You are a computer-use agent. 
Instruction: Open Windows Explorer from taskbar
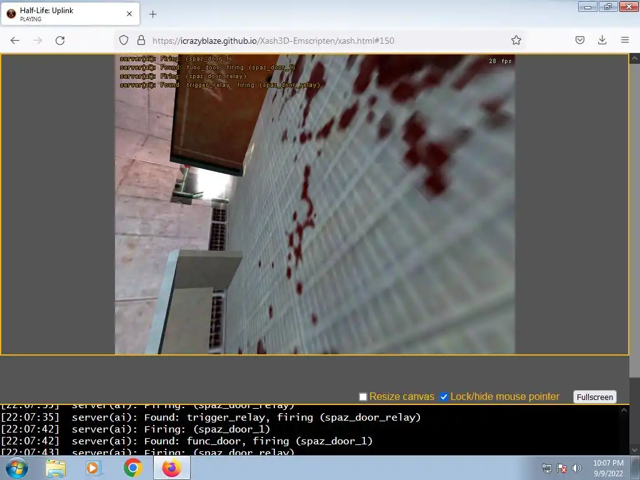(x=56, y=468)
